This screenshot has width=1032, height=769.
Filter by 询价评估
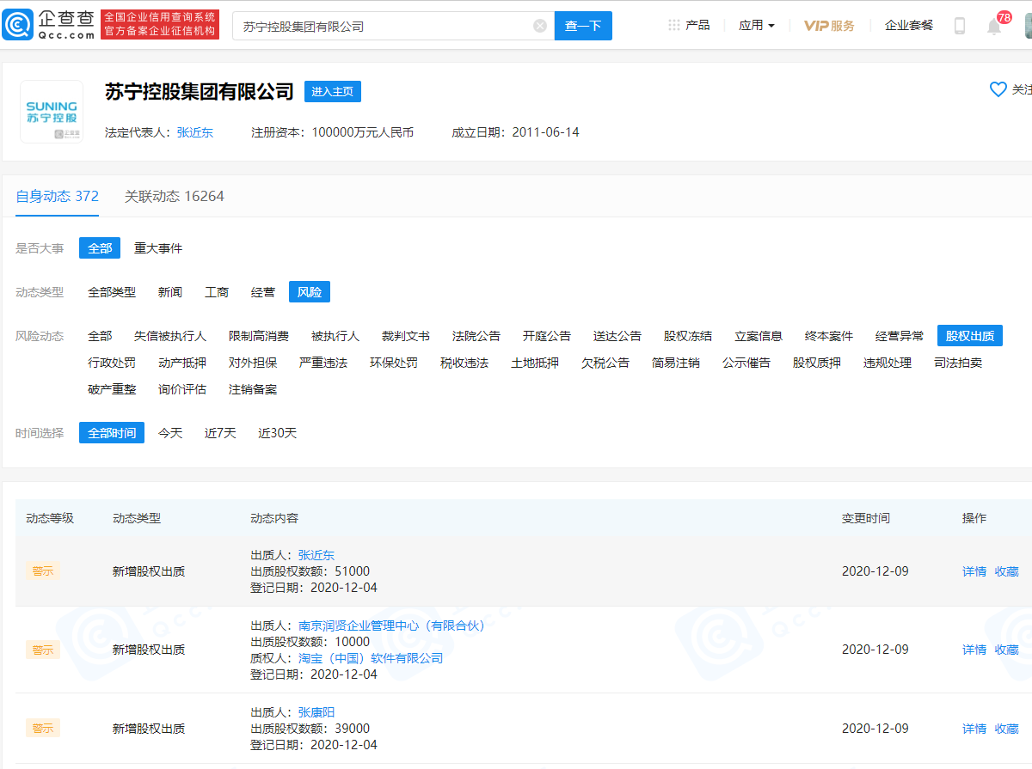[182, 389]
